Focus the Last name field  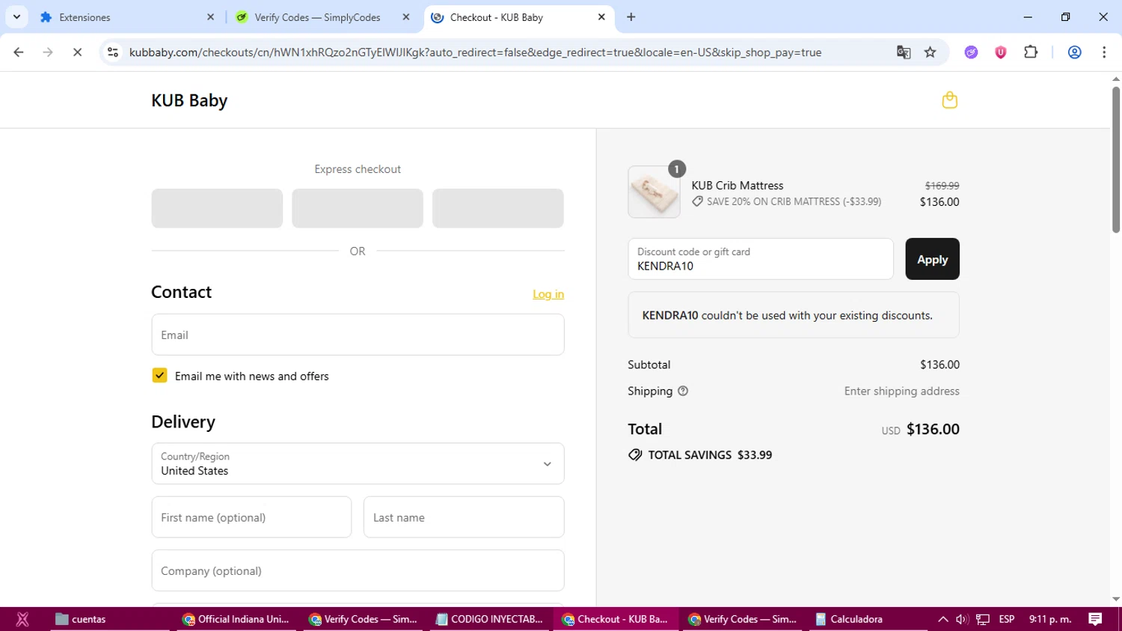464,517
